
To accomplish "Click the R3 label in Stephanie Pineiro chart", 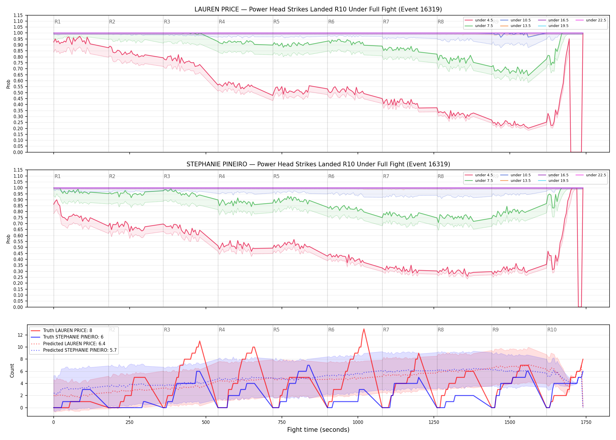I will pyautogui.click(x=167, y=176).
